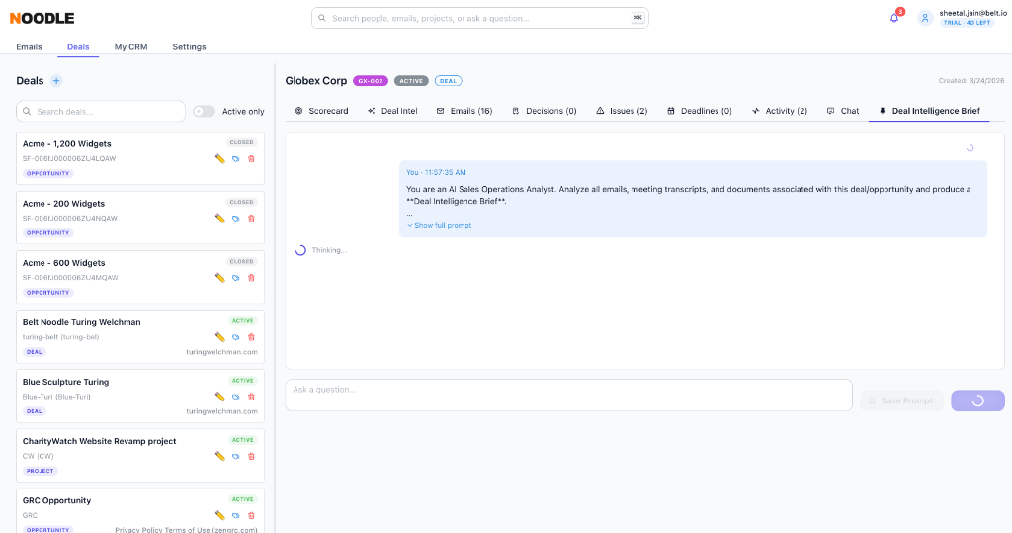Delete the GRC Opportunity deal
The height and width of the screenshot is (533, 1012).
point(252,515)
